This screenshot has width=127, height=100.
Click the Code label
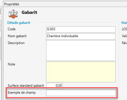click(12, 29)
